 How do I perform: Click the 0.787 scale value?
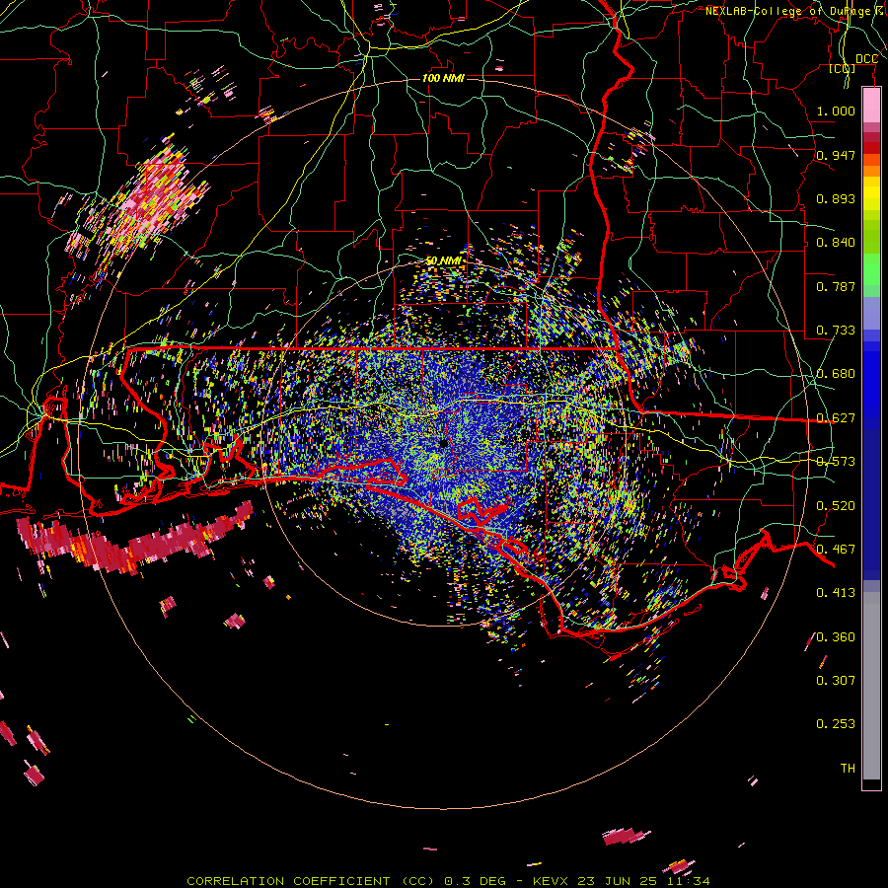click(x=836, y=286)
